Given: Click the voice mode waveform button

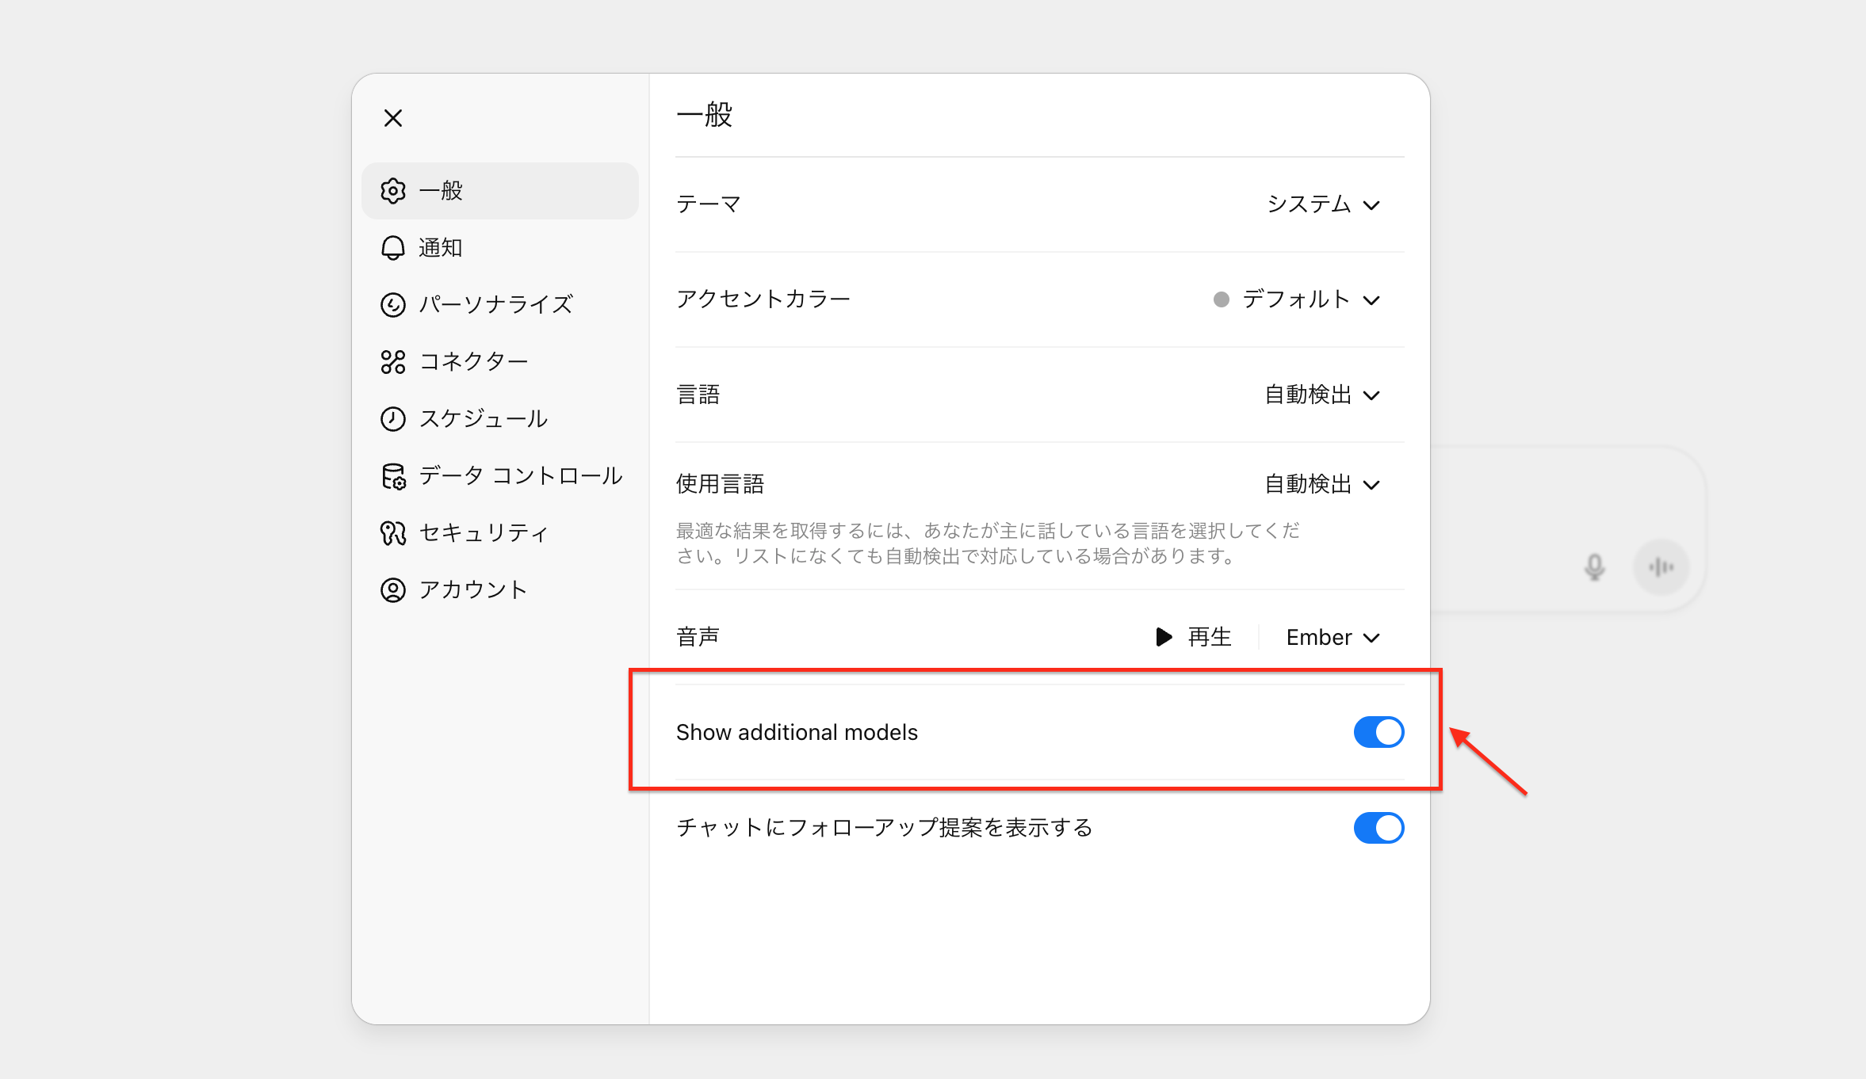Looking at the screenshot, I should coord(1661,567).
